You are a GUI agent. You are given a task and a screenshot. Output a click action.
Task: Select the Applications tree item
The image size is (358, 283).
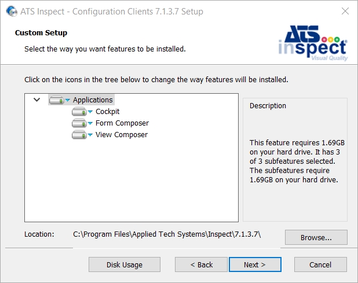tap(93, 100)
